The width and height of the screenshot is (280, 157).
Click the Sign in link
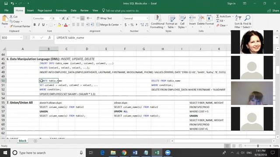(231, 3)
